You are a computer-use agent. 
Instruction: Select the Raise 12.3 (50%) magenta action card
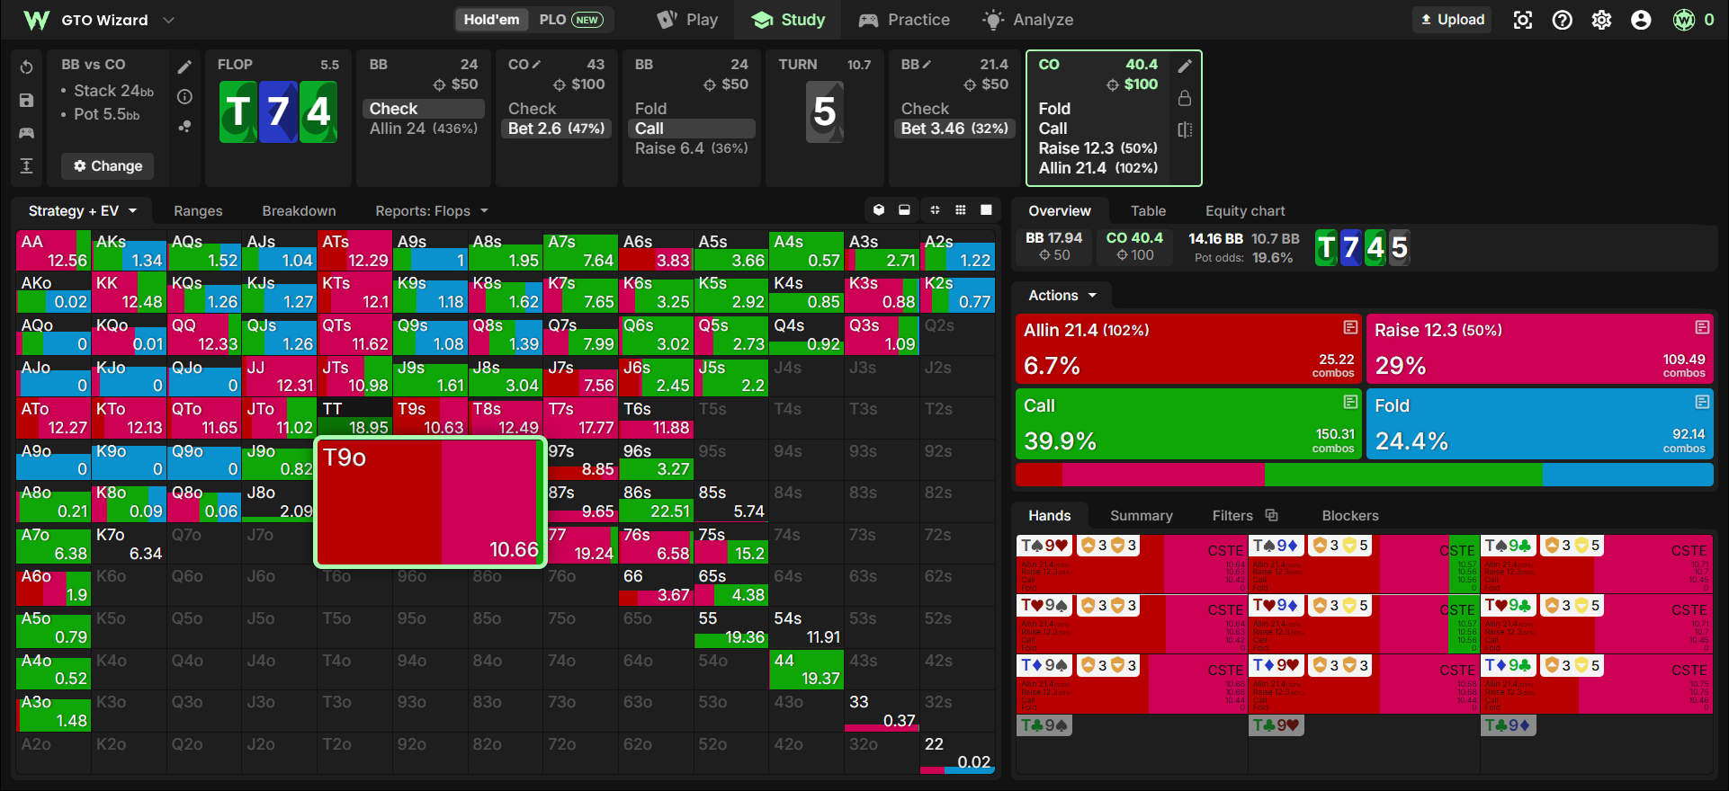1539,349
